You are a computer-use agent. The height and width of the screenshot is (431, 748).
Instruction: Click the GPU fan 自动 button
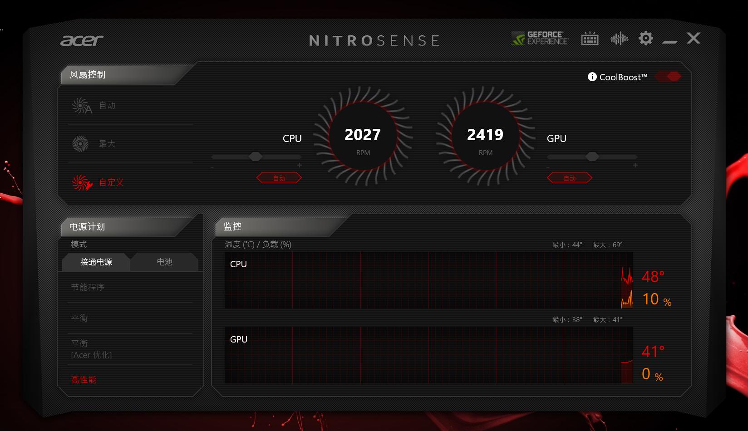[x=570, y=178]
